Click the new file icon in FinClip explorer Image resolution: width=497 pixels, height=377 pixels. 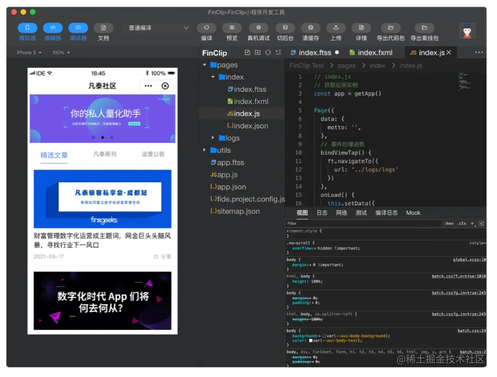(248, 52)
